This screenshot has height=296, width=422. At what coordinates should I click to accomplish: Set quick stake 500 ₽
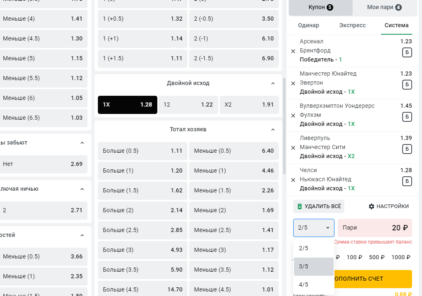pos(377,257)
